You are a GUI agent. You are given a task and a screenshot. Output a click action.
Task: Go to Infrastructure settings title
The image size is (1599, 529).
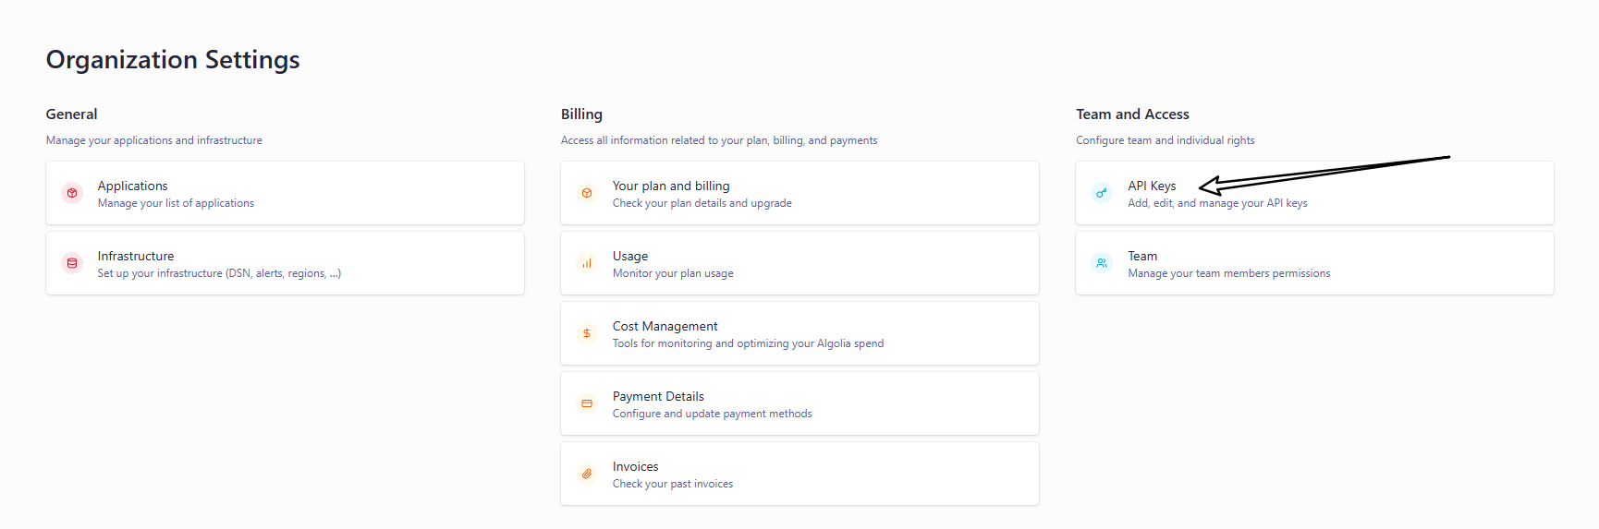point(136,256)
